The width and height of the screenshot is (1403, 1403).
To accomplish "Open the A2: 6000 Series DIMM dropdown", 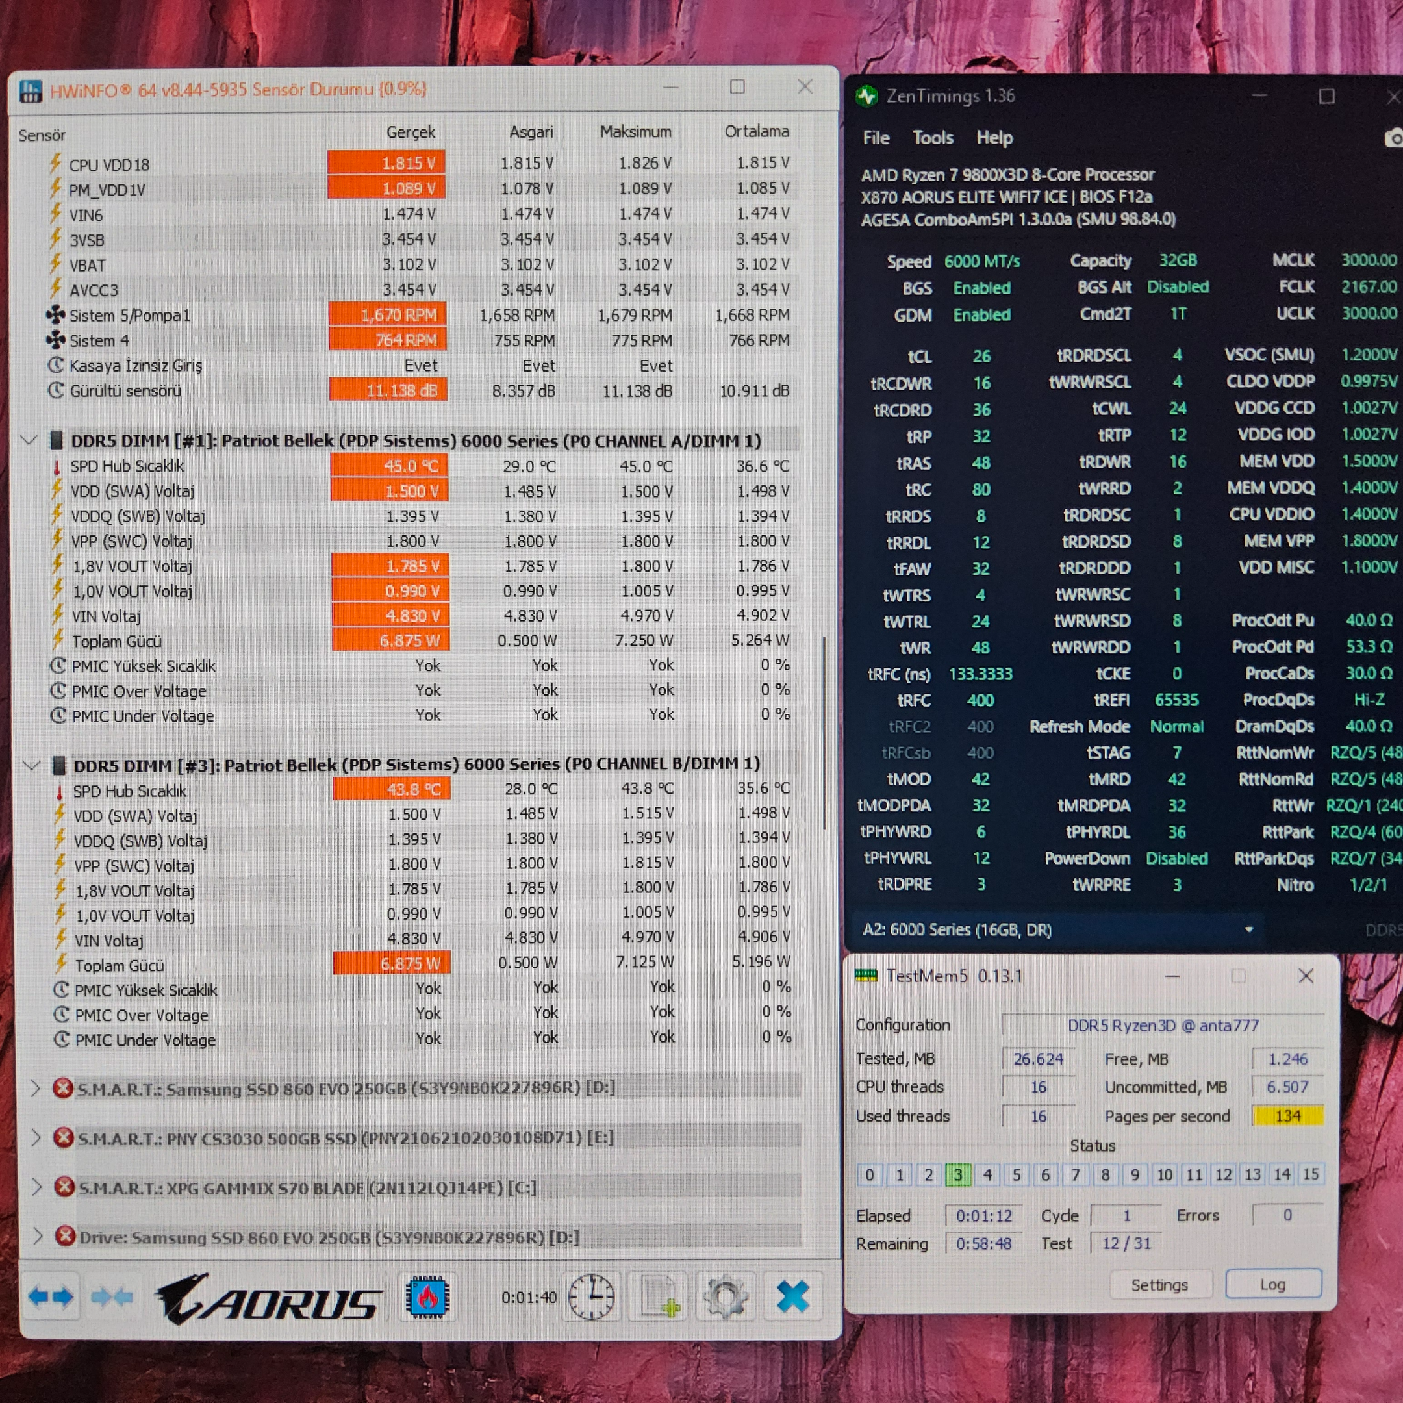I will tap(1057, 929).
